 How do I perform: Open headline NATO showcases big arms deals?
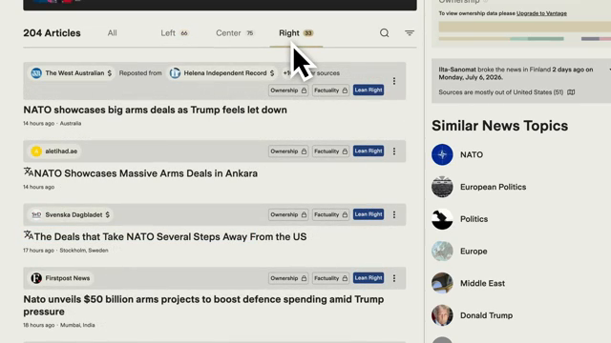(x=155, y=111)
